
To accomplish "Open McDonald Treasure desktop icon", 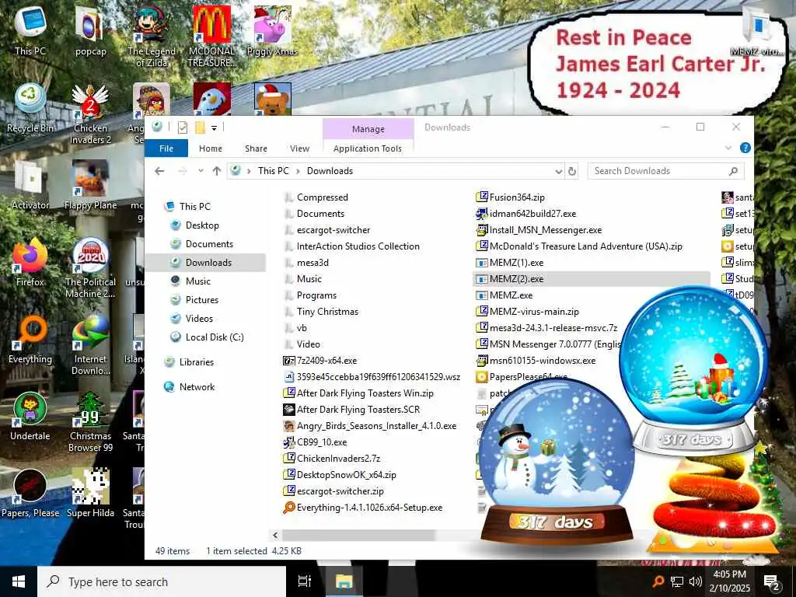I will [211, 37].
